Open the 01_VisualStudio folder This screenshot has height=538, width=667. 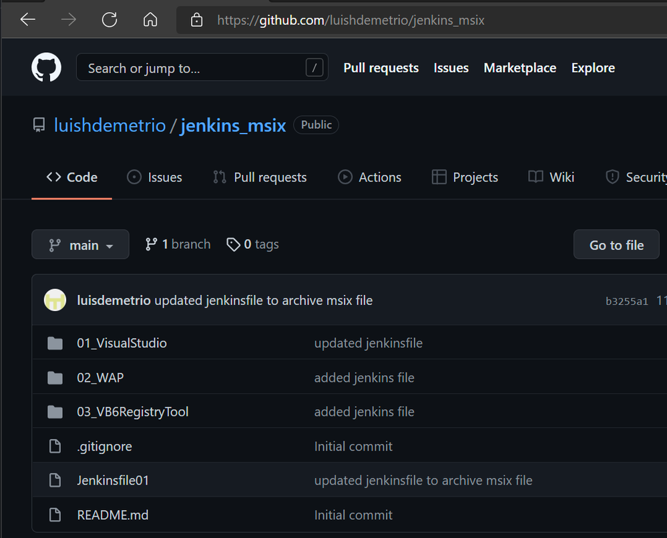click(x=122, y=343)
